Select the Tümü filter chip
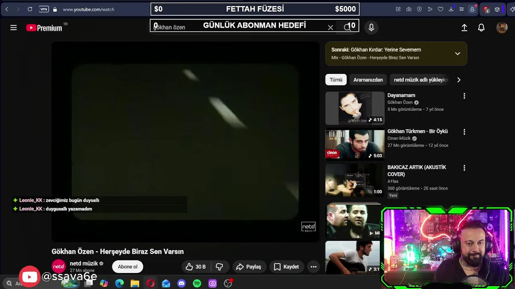 pos(336,79)
